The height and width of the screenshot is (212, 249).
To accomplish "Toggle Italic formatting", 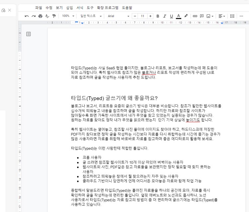I will coord(165,16).
